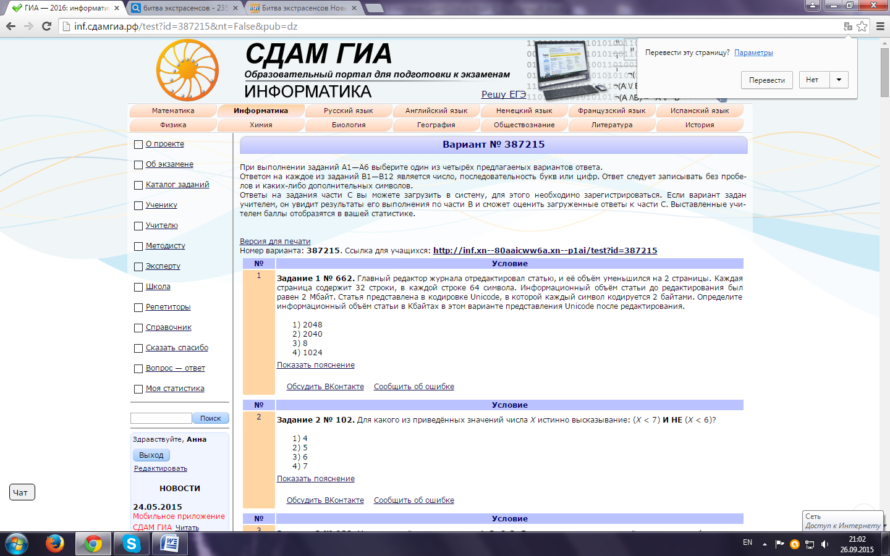This screenshot has height=556, width=890.
Task: Click 'Обсудить ВКонтакте' under Задание 2
Action: [x=325, y=500]
